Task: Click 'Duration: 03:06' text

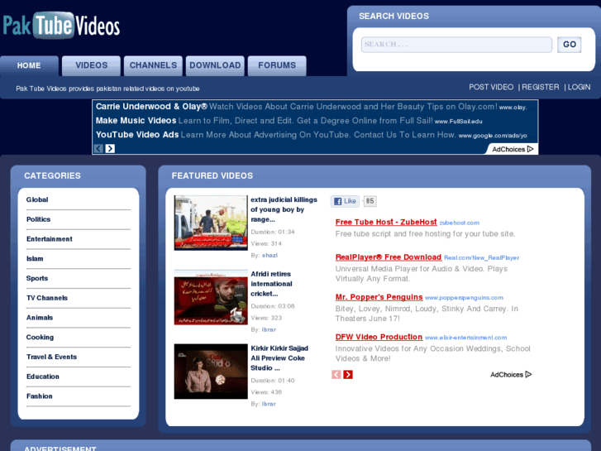Action: click(x=273, y=306)
